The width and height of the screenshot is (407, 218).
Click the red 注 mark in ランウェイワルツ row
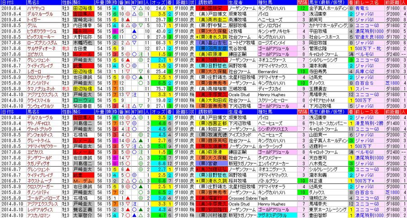pyautogui.click(x=128, y=106)
